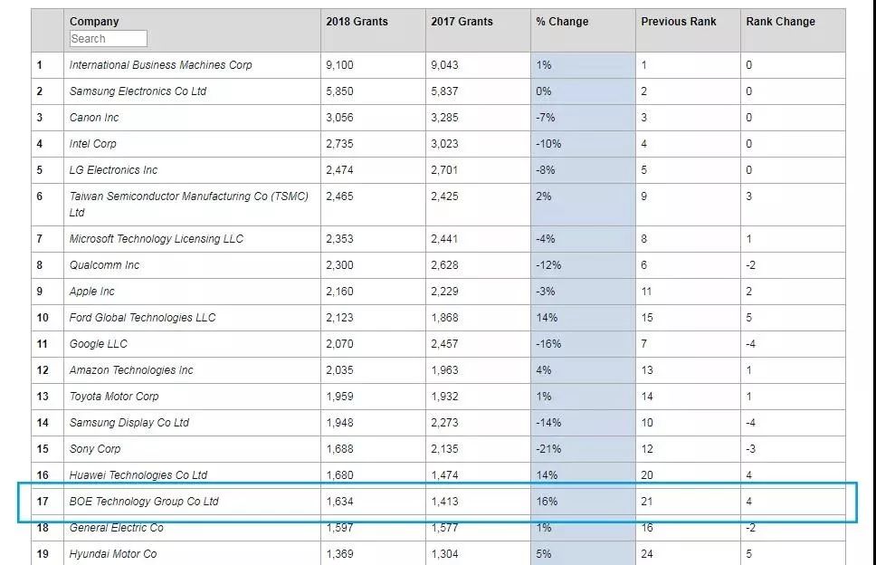Click Taiwan Semiconductor Manufacturing Co entry

(188, 196)
